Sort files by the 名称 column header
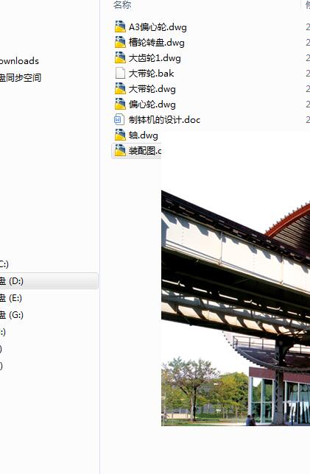Screen dimensions: 310x474 tap(122, 5)
